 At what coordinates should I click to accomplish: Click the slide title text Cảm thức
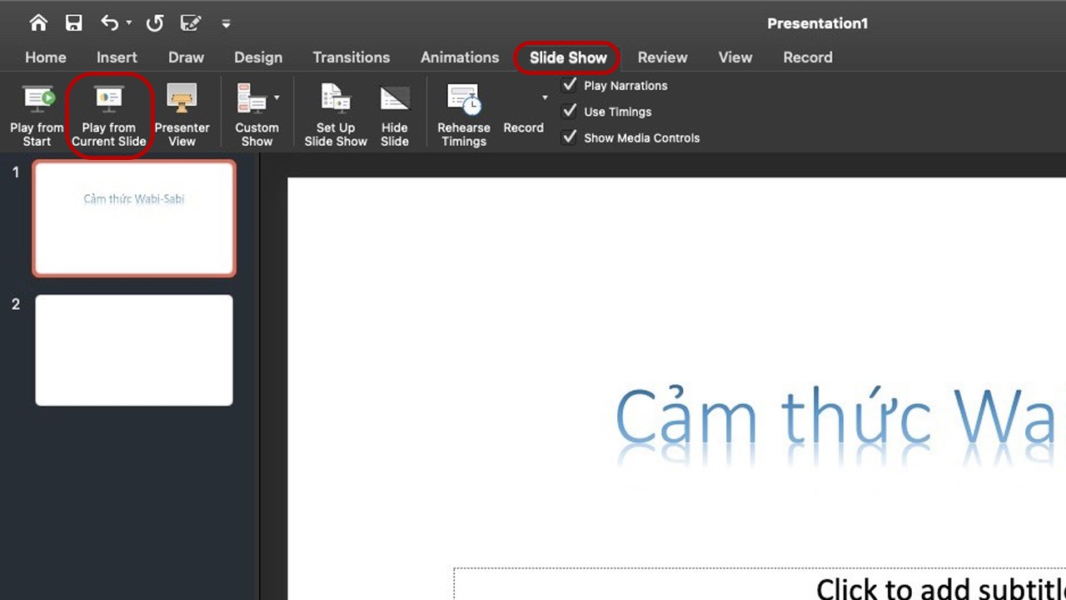772,415
